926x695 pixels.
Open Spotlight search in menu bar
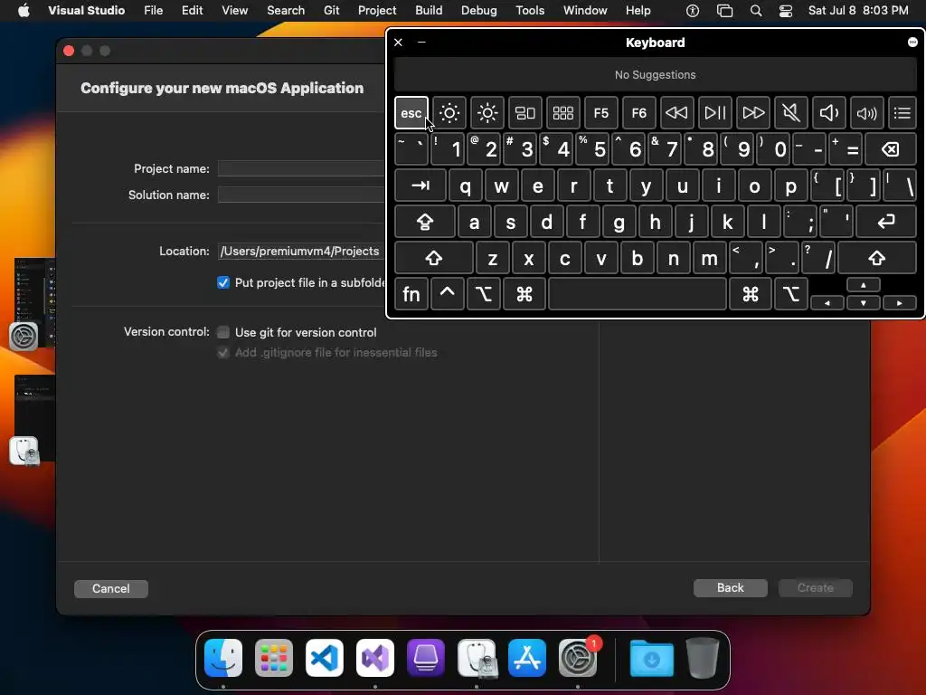click(x=756, y=11)
